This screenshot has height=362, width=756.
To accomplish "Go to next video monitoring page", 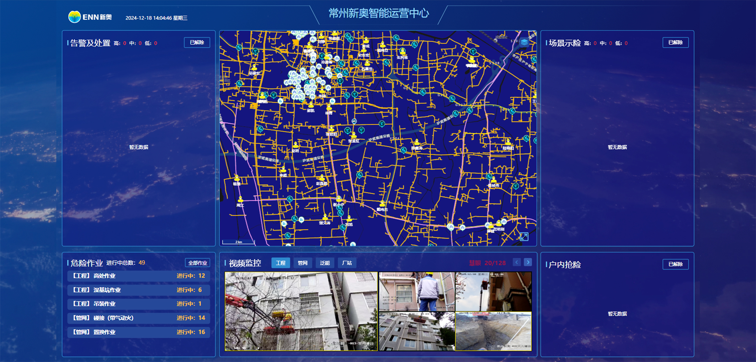I will (x=528, y=262).
